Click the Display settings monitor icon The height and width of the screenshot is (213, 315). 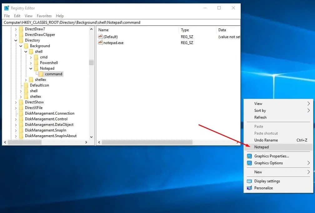(x=249, y=181)
